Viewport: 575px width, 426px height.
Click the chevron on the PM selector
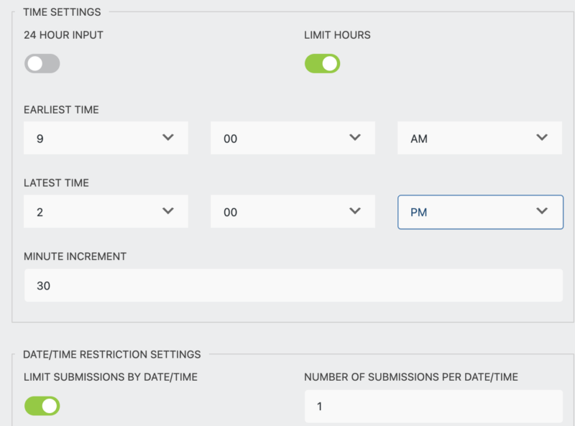[x=543, y=211]
